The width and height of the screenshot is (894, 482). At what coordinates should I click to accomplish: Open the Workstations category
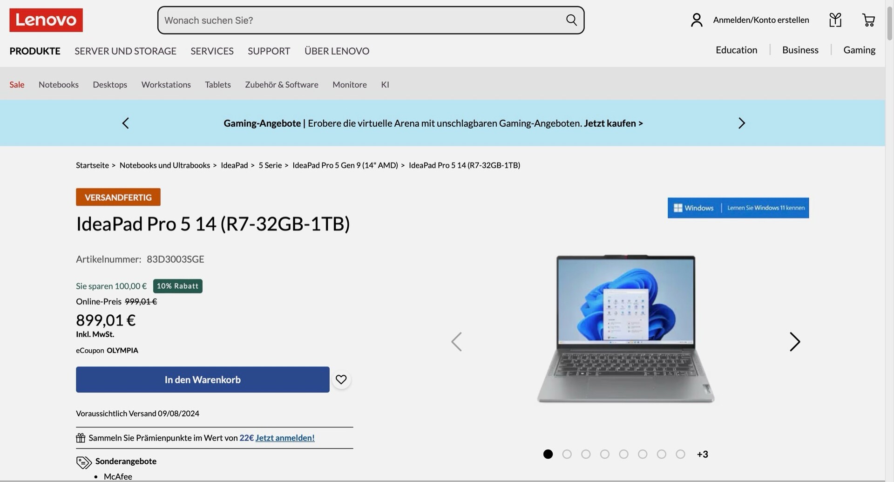click(x=166, y=84)
